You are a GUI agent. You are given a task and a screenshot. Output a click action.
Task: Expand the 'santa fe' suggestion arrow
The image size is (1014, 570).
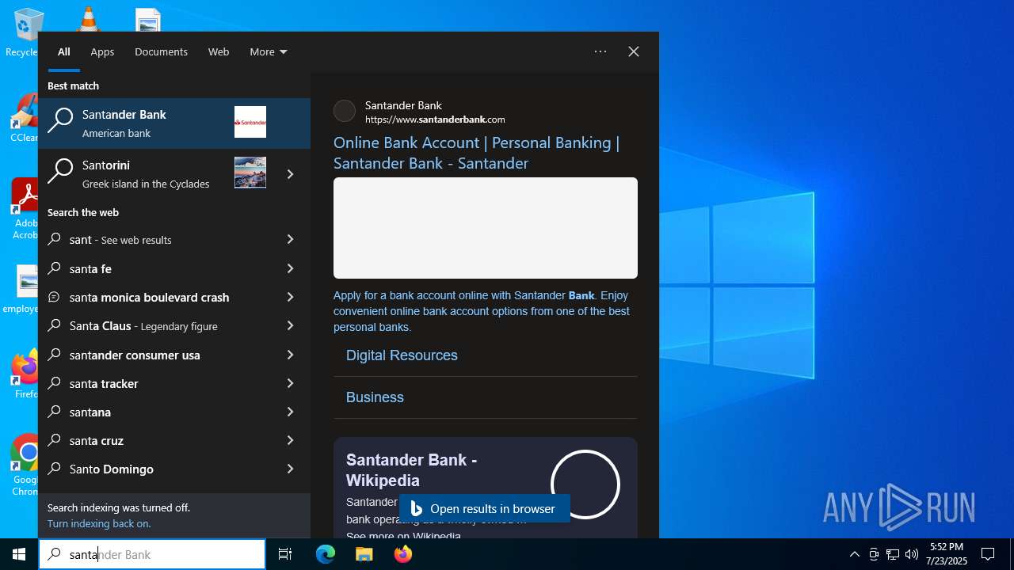coord(291,268)
